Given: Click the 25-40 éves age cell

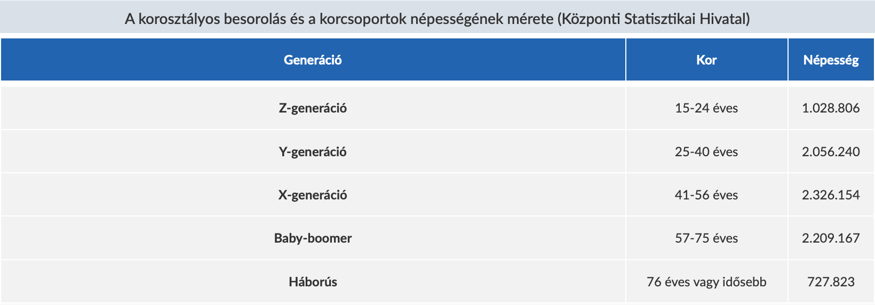Looking at the screenshot, I should (706, 152).
